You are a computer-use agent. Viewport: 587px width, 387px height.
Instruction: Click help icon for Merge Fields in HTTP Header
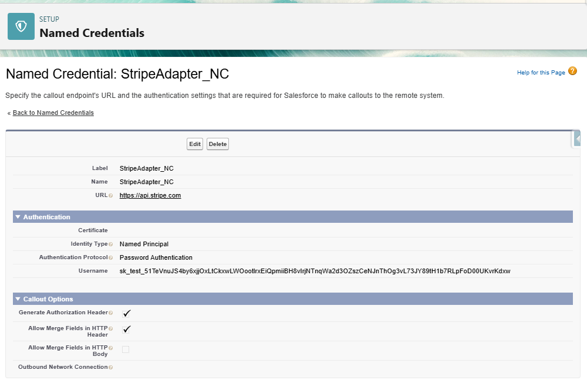point(110,329)
